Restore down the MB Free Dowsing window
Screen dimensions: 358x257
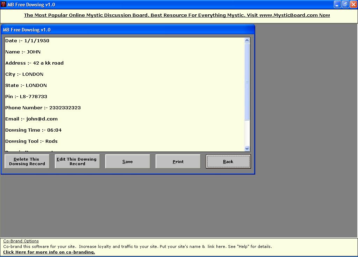coord(345,4)
